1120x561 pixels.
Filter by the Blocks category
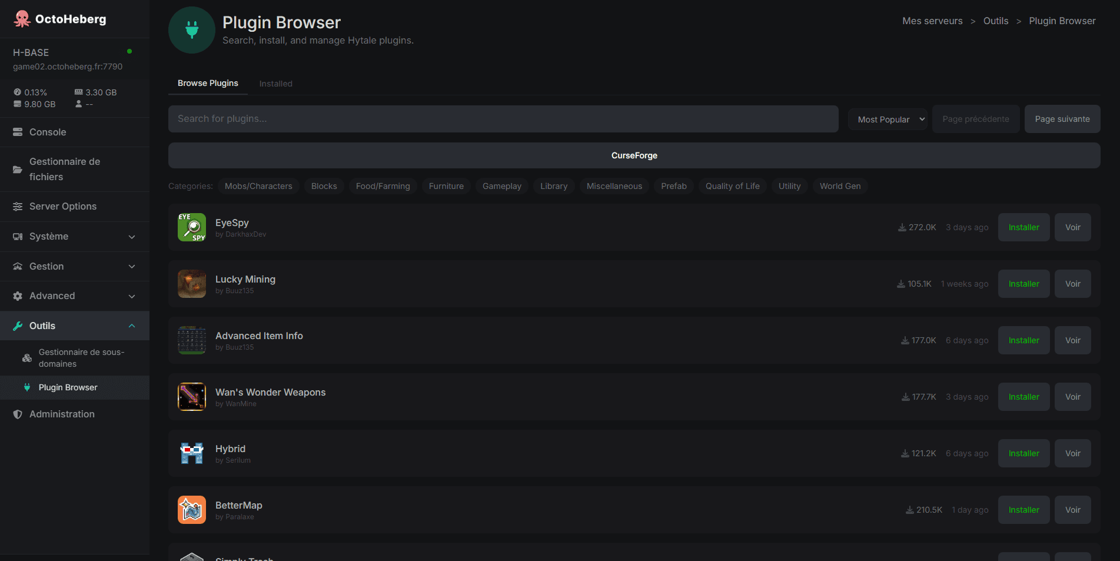click(324, 186)
